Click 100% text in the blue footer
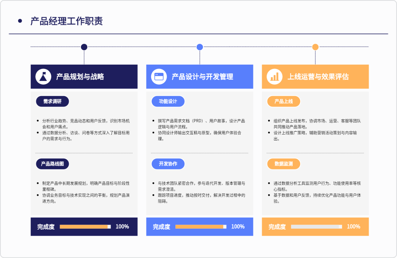This screenshot has width=397, height=258. point(238,227)
